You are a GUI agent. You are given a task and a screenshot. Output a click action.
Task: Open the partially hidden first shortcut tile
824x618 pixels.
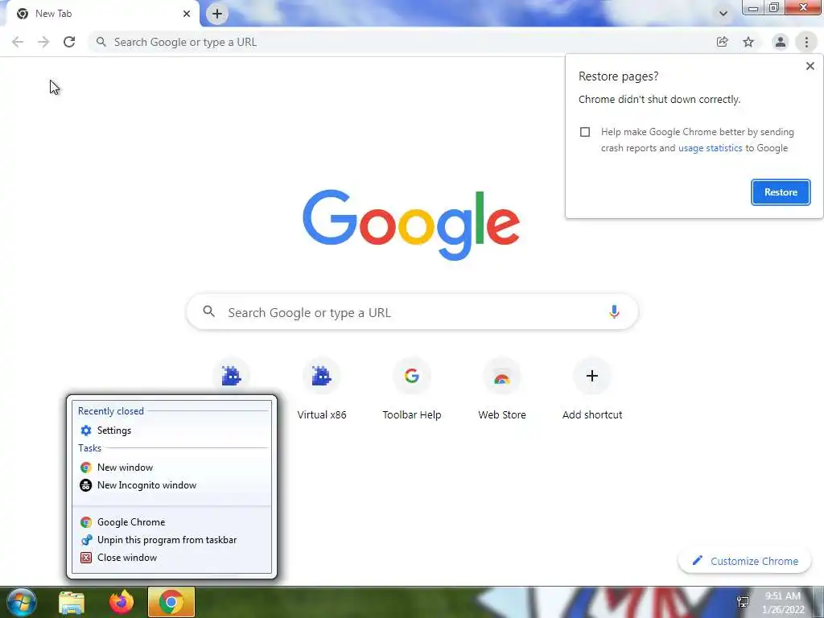231,376
